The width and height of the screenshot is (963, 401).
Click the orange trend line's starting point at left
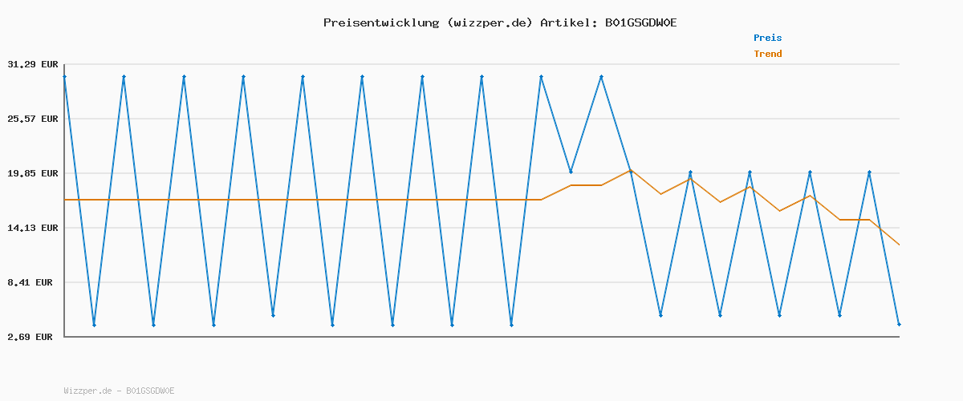pyautogui.click(x=65, y=199)
